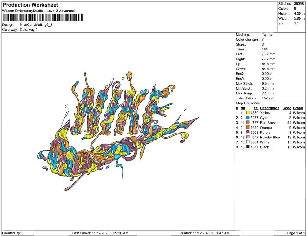
Task: Click thread number '5287' in Cyan row
Action: [254, 118]
